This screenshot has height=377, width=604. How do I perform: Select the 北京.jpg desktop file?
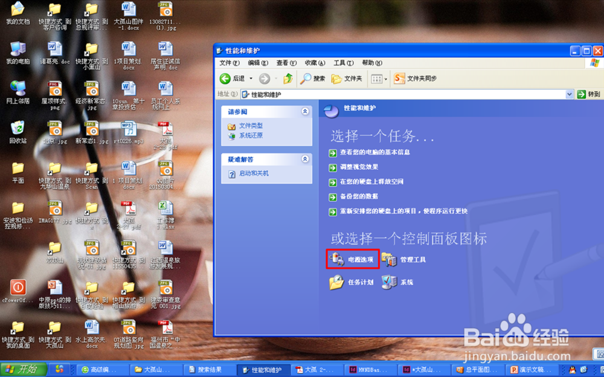[55, 132]
